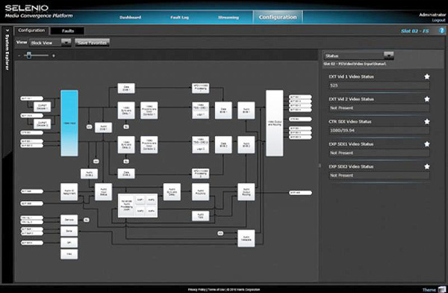Open the Status dropdown in right panel
The image size is (448, 293).
pyautogui.click(x=388, y=55)
